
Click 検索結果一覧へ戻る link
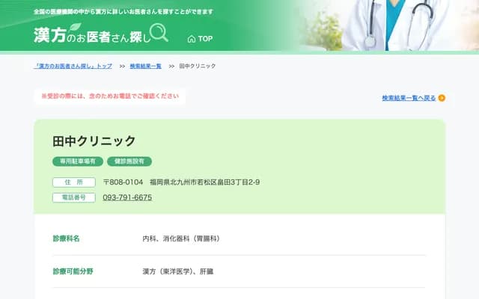tap(409, 98)
